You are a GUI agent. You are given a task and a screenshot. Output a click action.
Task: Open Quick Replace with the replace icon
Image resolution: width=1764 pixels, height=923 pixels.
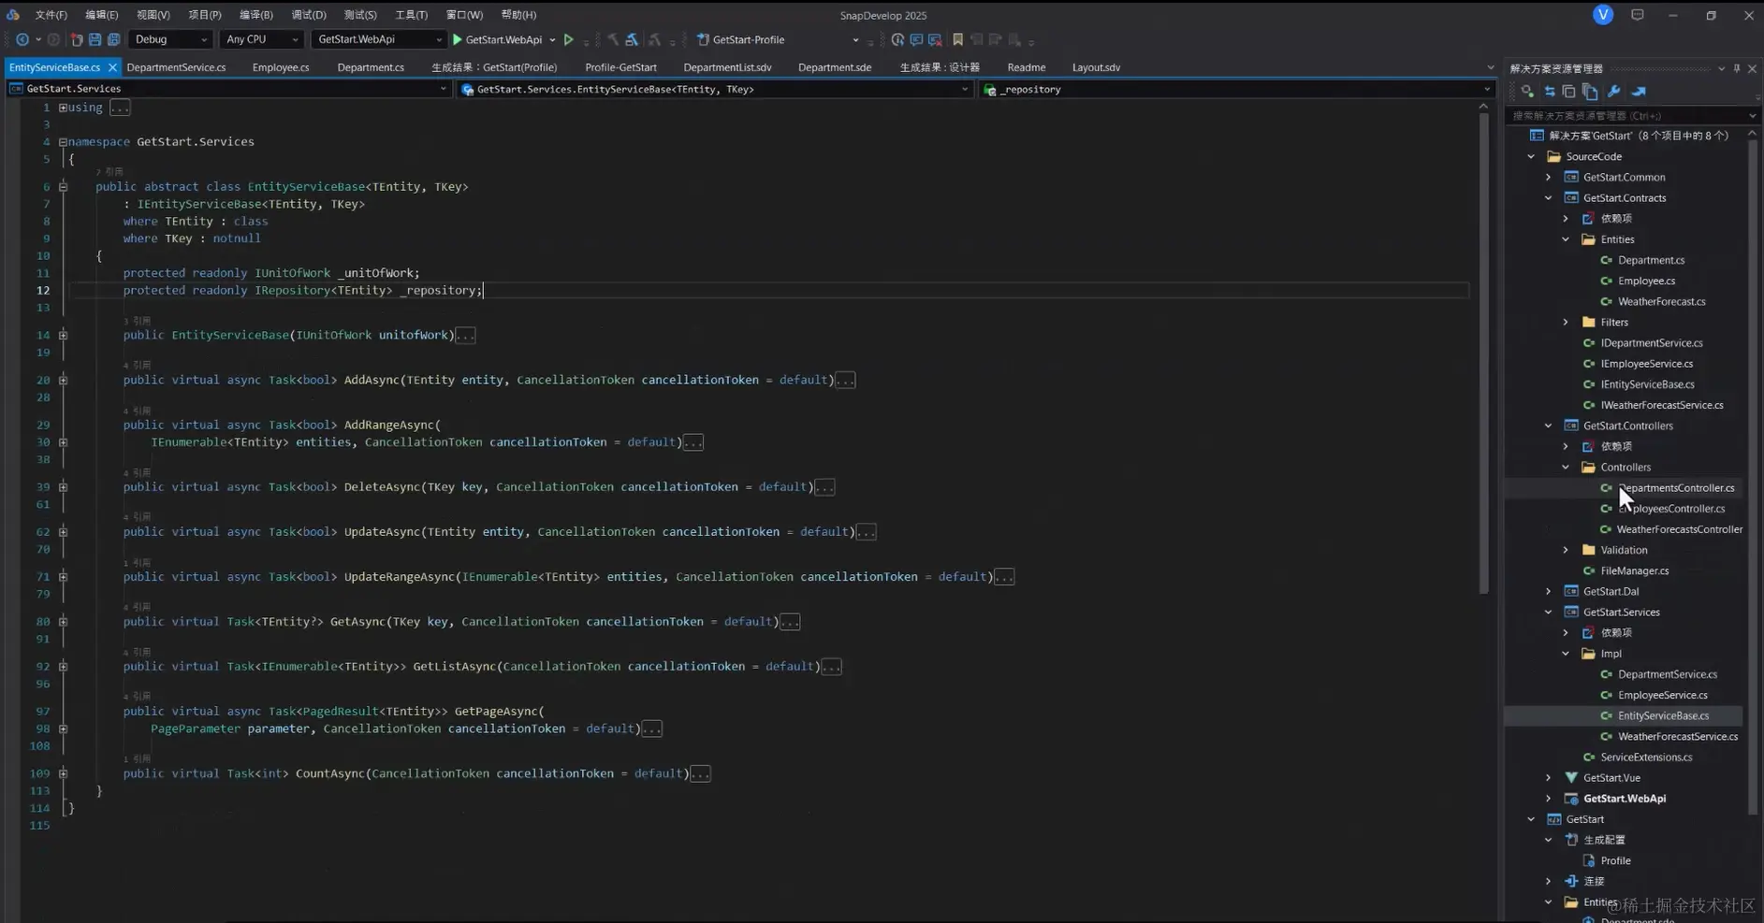click(x=934, y=39)
